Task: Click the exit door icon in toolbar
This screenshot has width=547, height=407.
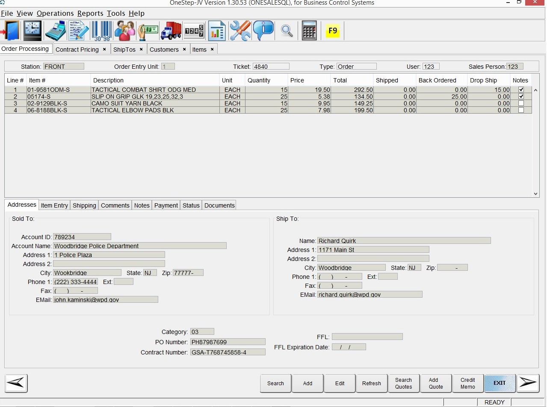Action: point(10,31)
